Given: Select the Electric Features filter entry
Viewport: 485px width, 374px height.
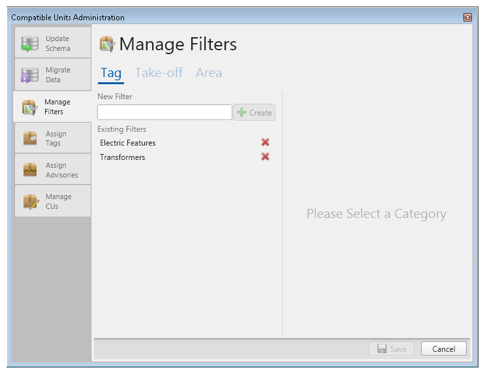Looking at the screenshot, I should click(x=128, y=143).
